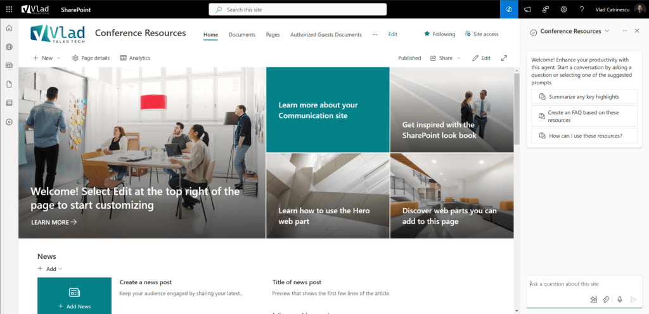Click the scrollbar down arrow
Image resolution: width=649 pixels, height=314 pixels.
point(517,311)
